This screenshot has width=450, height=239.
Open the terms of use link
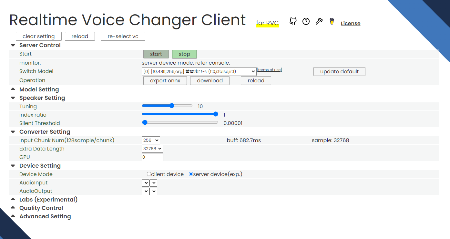pos(269,69)
